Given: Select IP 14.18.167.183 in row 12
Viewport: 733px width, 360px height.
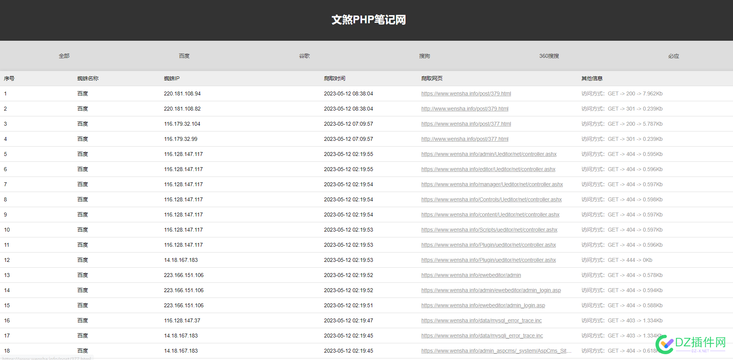Looking at the screenshot, I should [181, 260].
